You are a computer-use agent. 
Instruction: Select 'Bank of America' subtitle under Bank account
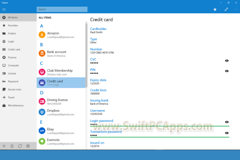click(56, 56)
